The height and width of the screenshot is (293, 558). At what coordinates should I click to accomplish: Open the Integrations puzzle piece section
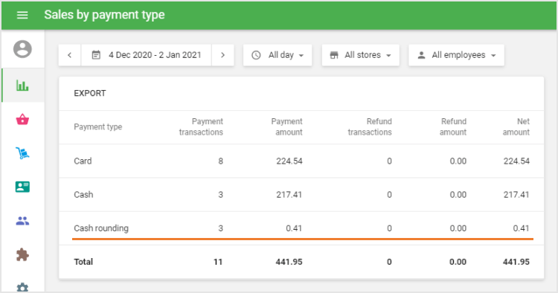tap(22, 254)
